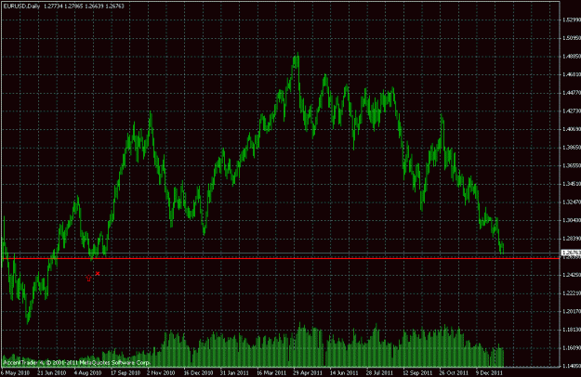
Task: Click the 28 Jul 2011 date label
Action: (380, 372)
